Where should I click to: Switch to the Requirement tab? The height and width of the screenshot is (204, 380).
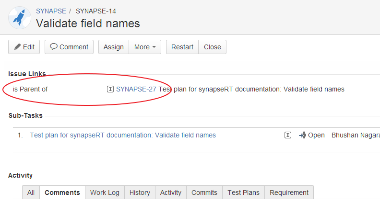[x=289, y=193]
